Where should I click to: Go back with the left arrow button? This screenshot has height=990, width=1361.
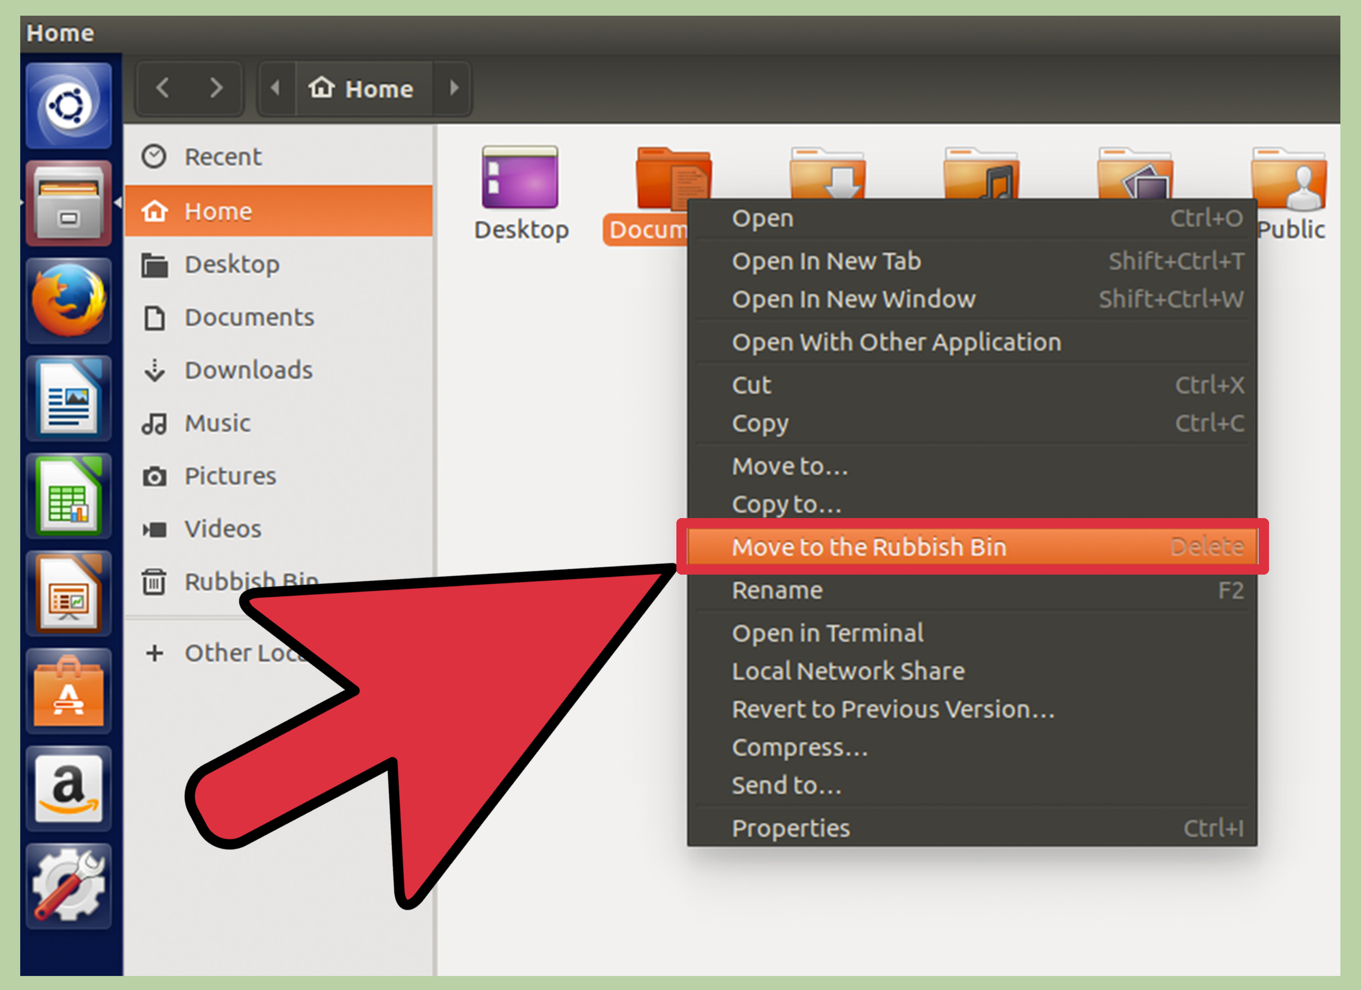click(162, 88)
